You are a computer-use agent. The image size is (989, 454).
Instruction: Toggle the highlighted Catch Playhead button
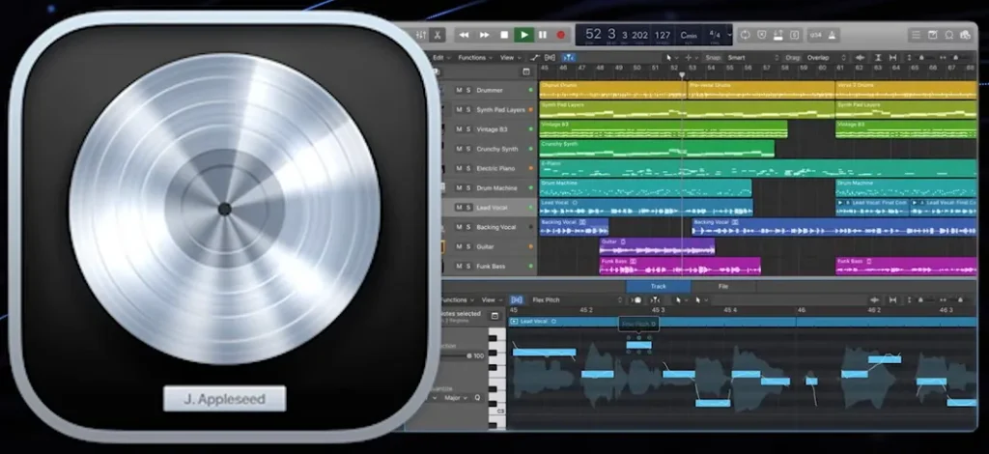click(568, 57)
